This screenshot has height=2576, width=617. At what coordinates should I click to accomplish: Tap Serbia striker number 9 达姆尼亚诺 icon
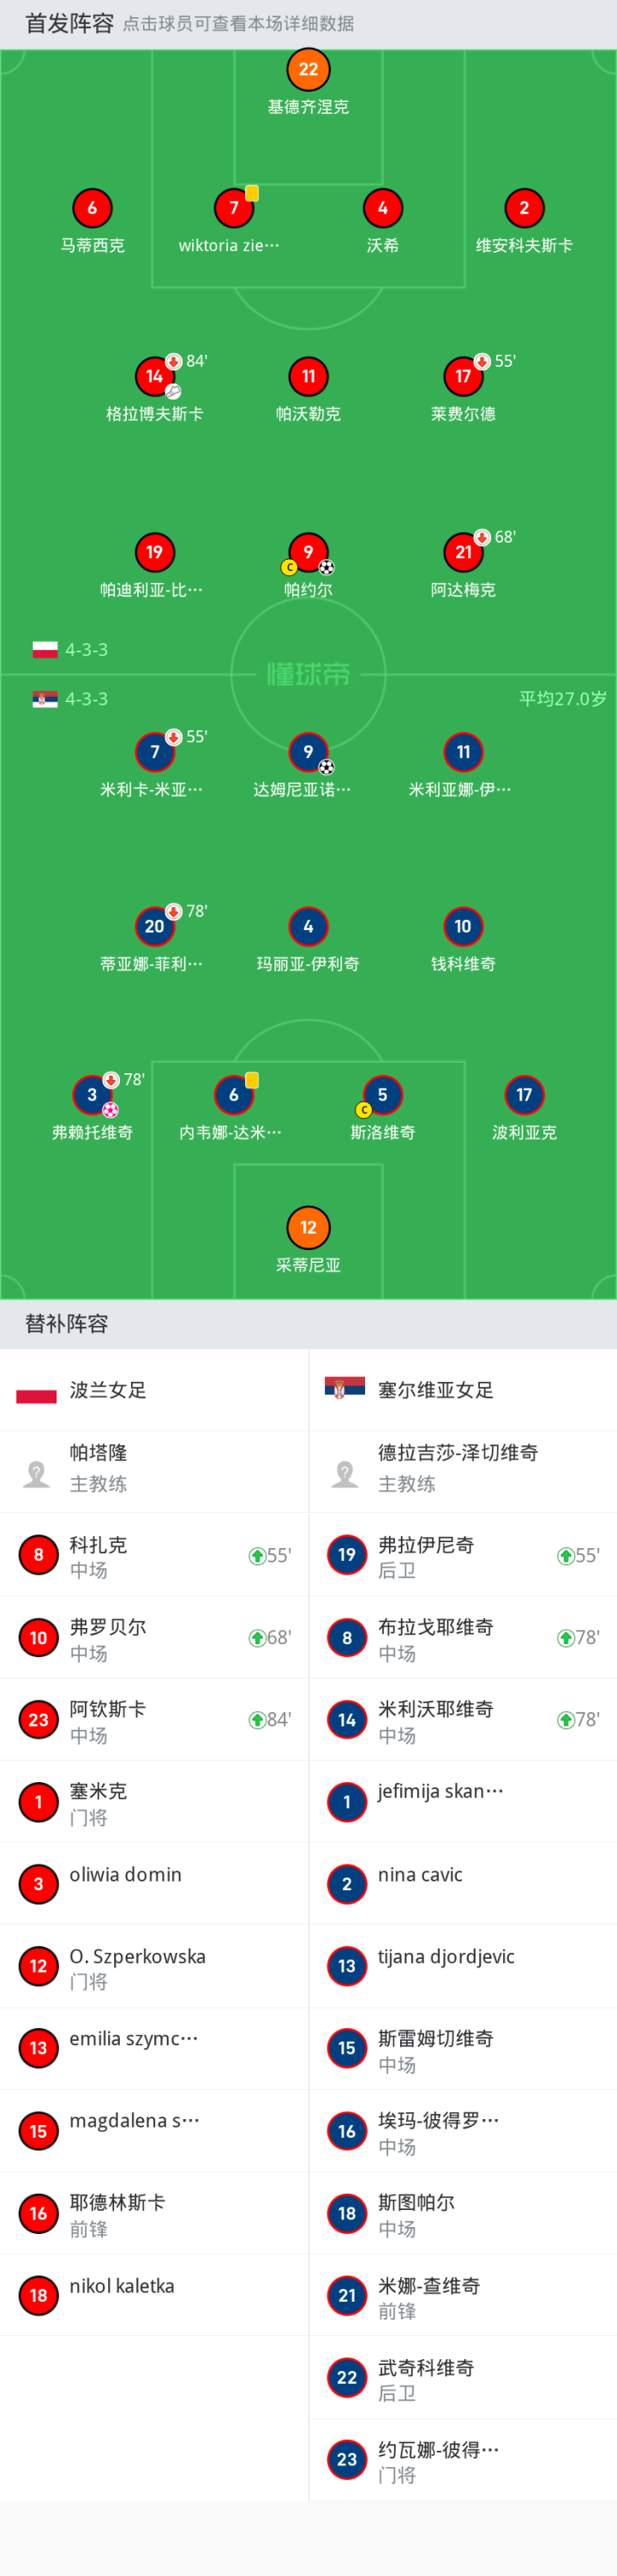308,752
